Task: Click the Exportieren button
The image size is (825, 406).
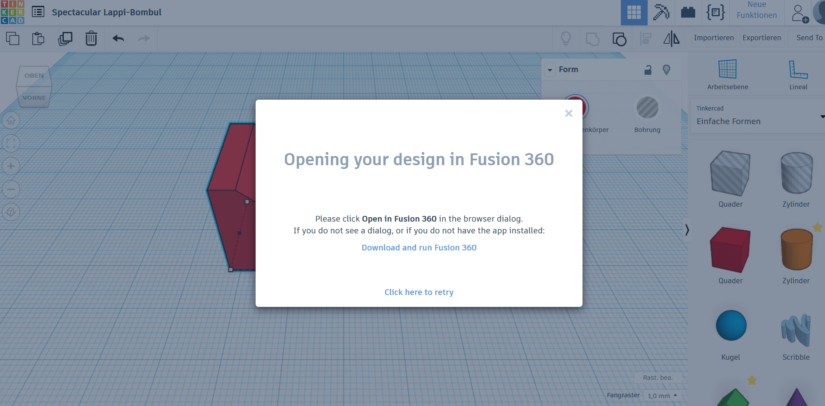Action: tap(762, 38)
